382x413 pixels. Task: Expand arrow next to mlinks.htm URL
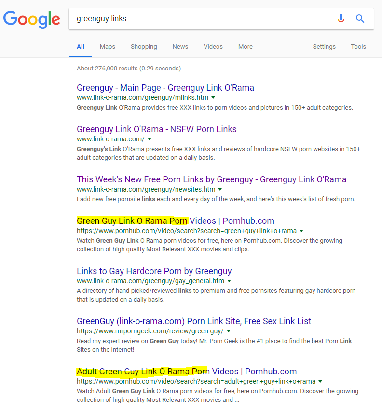pos(213,98)
